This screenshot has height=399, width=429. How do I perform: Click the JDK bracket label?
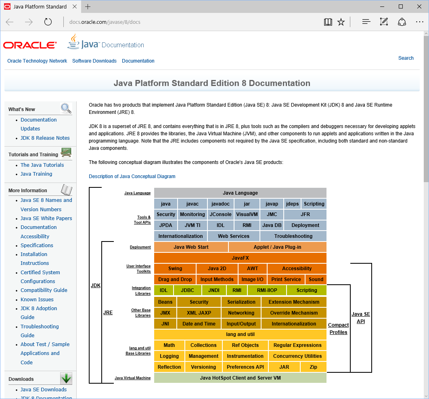coord(96,286)
